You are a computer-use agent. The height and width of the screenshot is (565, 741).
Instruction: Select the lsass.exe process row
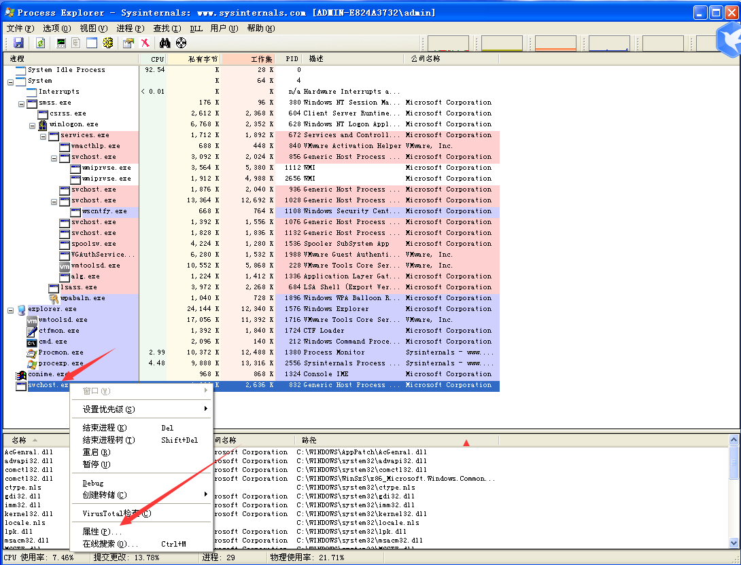click(251, 287)
